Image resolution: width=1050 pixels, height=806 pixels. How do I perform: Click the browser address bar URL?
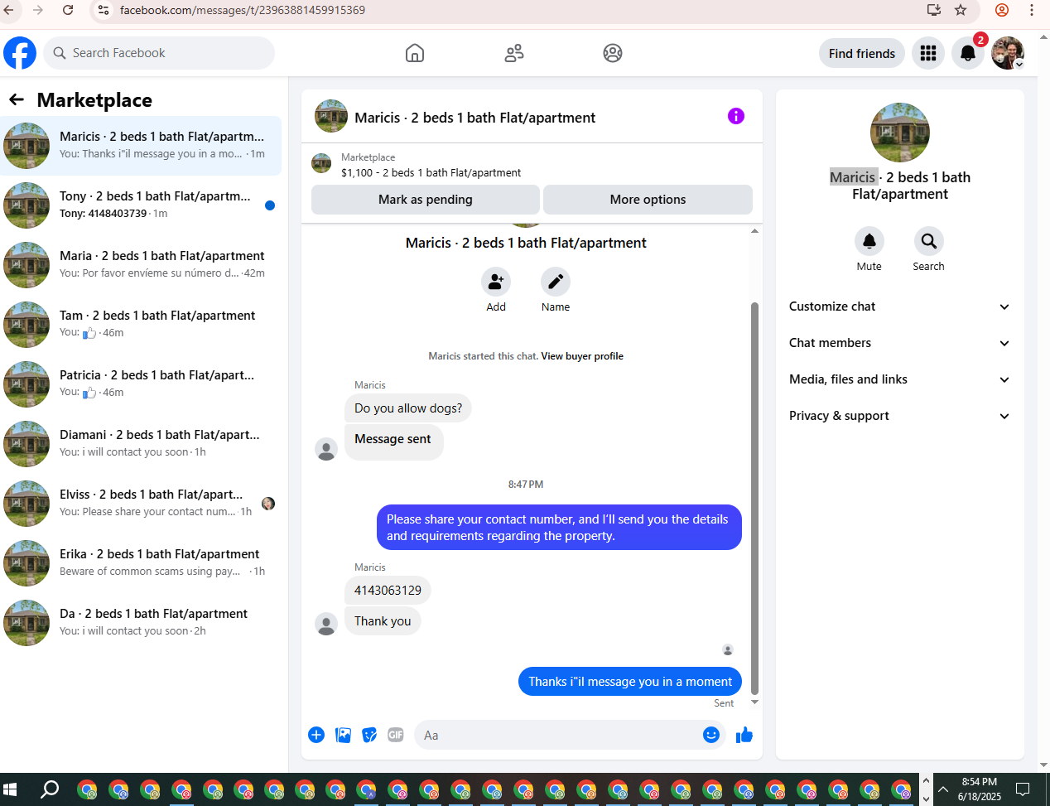pyautogui.click(x=243, y=10)
